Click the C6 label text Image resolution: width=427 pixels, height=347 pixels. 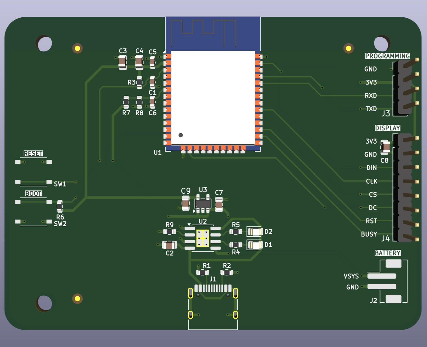click(x=152, y=113)
